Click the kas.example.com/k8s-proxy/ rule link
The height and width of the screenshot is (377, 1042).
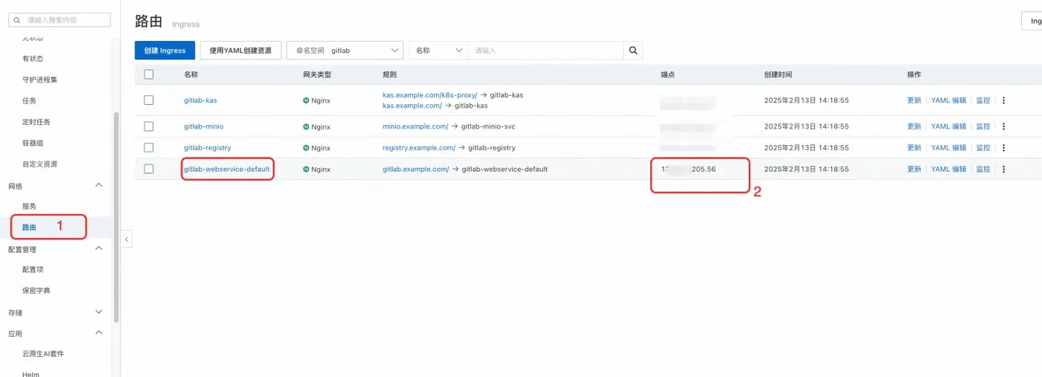(429, 95)
